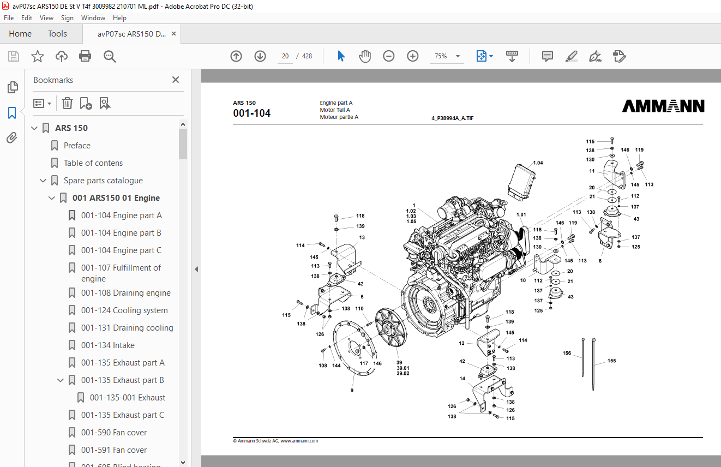Viewport: 721px width, 467px height.
Task: Click the page number input field
Action: [285, 56]
